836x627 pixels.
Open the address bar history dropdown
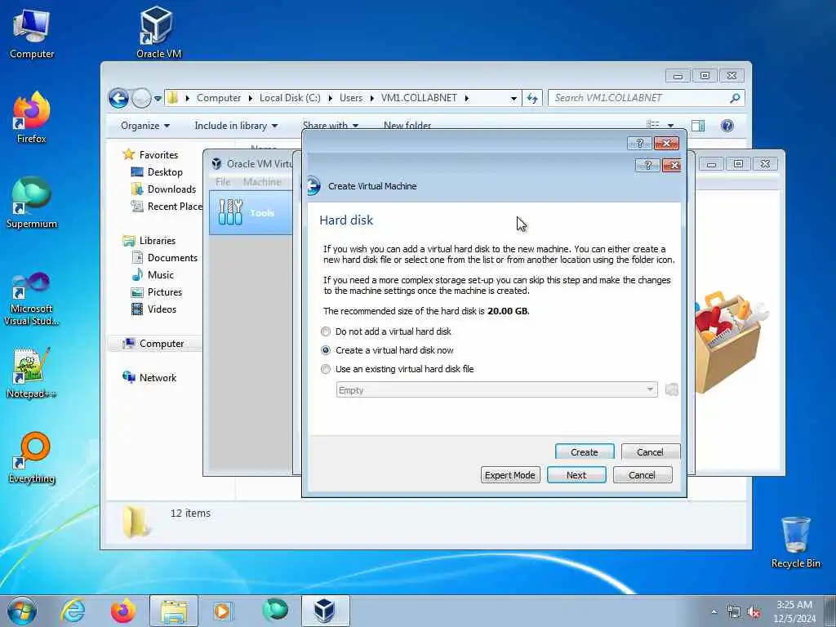pos(514,99)
